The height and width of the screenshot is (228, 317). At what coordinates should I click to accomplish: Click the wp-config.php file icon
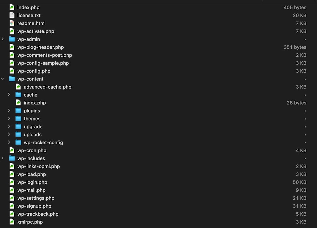click(x=12, y=71)
